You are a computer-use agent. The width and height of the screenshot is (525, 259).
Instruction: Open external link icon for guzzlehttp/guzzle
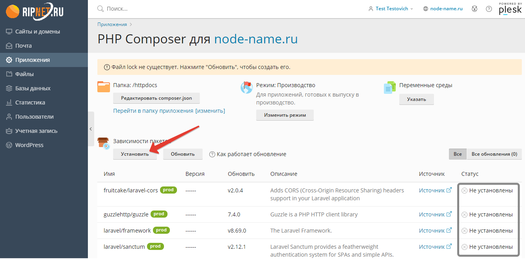tap(449, 214)
